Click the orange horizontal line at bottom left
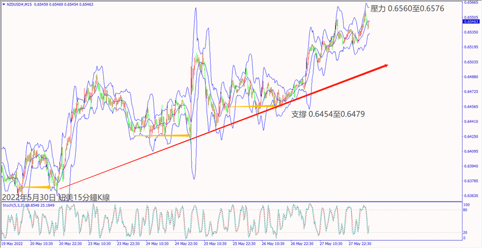The width and height of the screenshot is (482, 248). pos(38,187)
